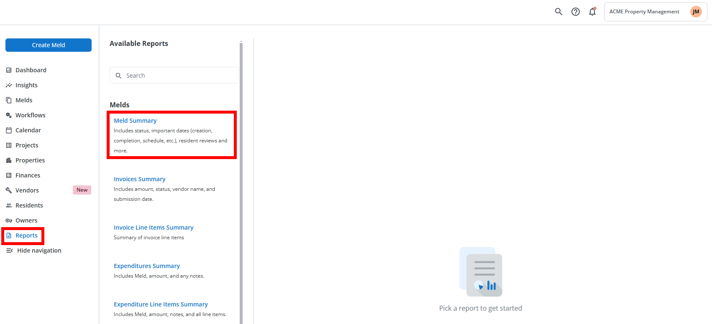Click the JM user avatar
This screenshot has height=324, width=712.
pyautogui.click(x=696, y=12)
